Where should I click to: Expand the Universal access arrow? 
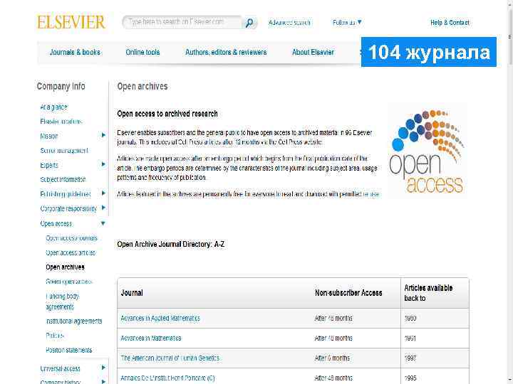click(103, 368)
